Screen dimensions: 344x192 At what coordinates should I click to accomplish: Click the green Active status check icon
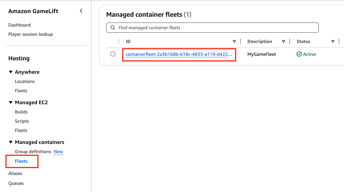(299, 54)
